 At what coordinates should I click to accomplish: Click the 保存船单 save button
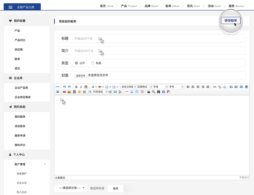tap(231, 20)
